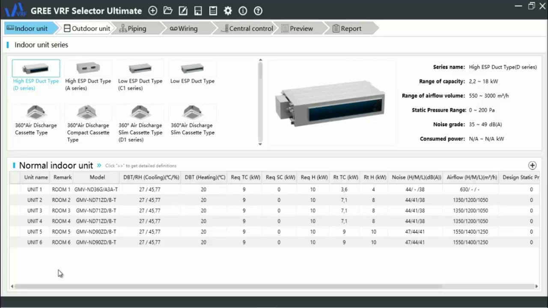Sort by the Unit name column header
This screenshot has width=548, height=308.
tap(36, 177)
